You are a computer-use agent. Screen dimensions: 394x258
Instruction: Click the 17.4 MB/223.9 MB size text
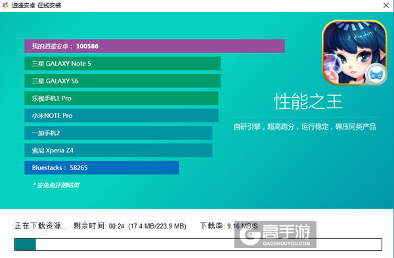click(158, 226)
